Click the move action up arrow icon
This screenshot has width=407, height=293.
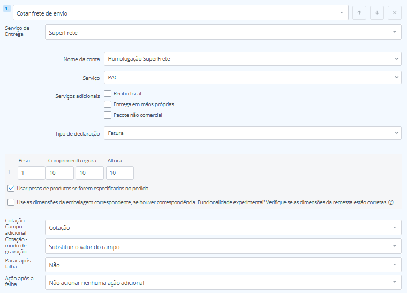point(359,13)
